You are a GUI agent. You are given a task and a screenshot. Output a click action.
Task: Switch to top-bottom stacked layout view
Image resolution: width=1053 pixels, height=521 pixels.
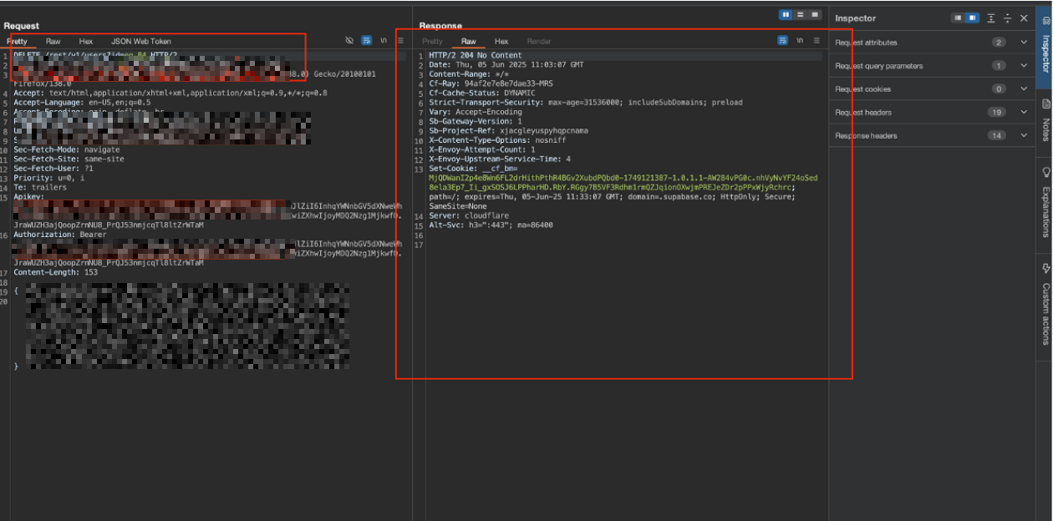pos(800,14)
